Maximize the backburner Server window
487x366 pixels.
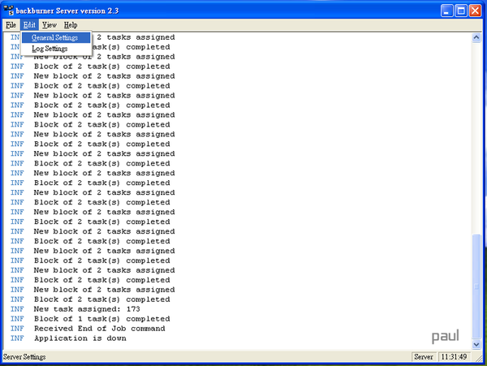click(461, 11)
